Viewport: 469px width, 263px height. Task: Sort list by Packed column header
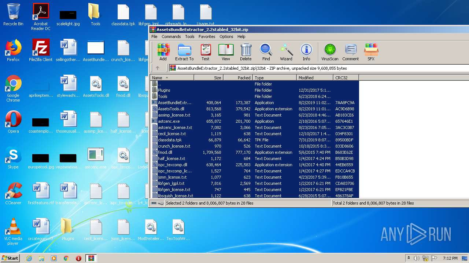238,77
